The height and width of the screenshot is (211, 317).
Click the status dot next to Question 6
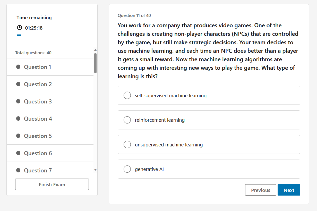point(18,153)
